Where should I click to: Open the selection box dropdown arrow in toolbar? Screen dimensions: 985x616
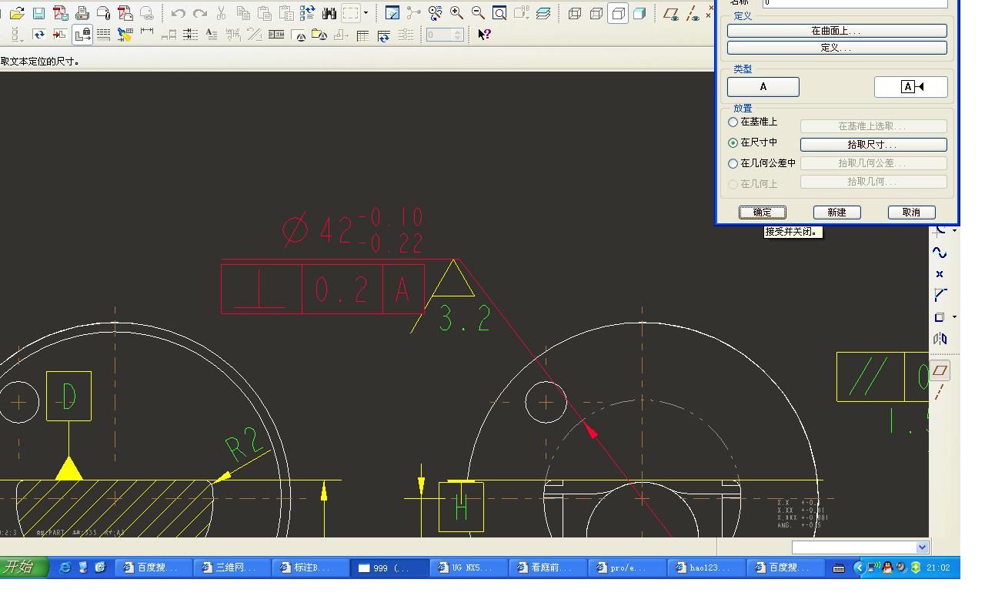pyautogui.click(x=366, y=13)
